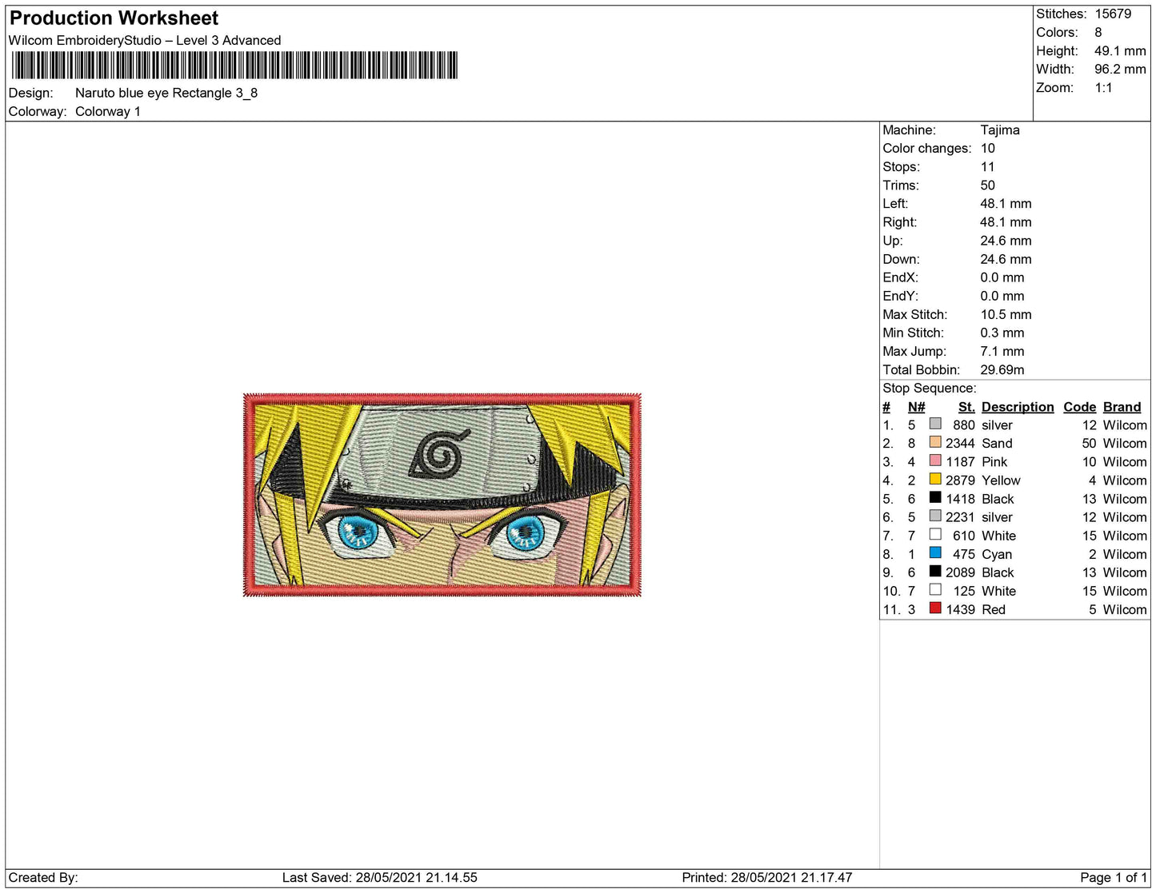Click stitch count 1418 in stop row 5
The height and width of the screenshot is (889, 1156).
click(x=960, y=499)
